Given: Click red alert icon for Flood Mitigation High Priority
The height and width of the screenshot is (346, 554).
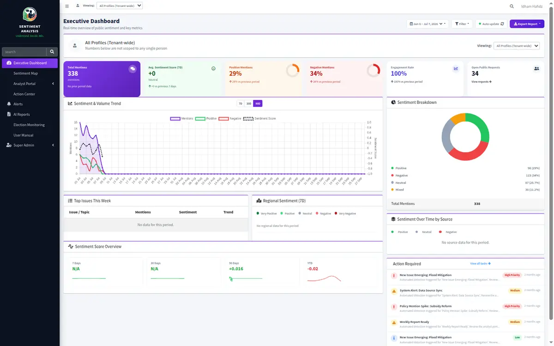Looking at the screenshot, I should [394, 275].
